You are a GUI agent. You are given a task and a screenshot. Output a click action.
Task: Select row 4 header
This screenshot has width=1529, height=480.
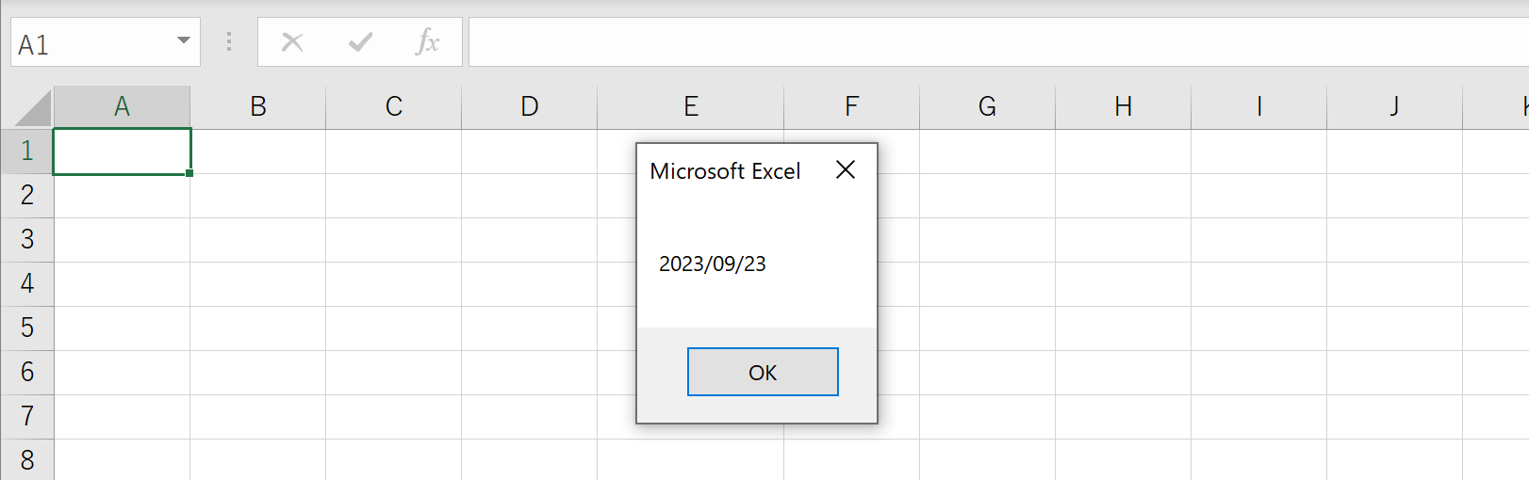[x=27, y=284]
